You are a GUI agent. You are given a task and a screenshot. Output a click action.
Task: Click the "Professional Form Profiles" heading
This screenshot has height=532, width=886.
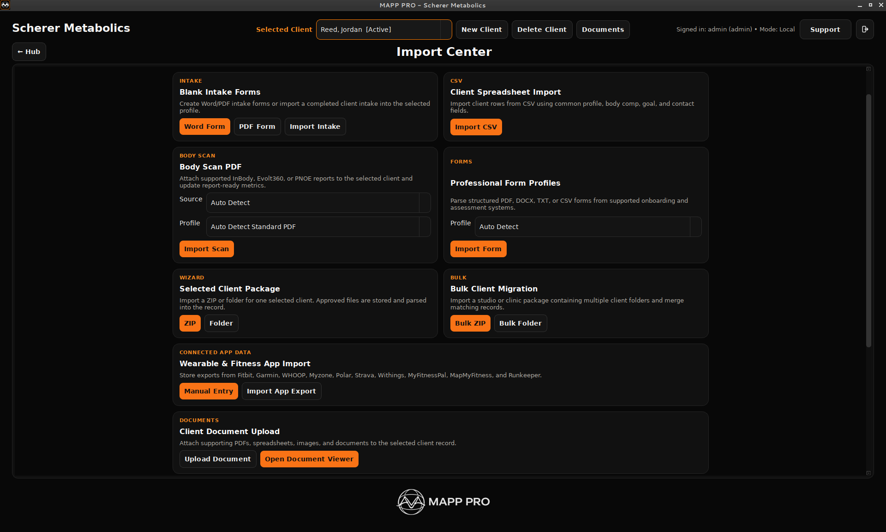tap(505, 183)
